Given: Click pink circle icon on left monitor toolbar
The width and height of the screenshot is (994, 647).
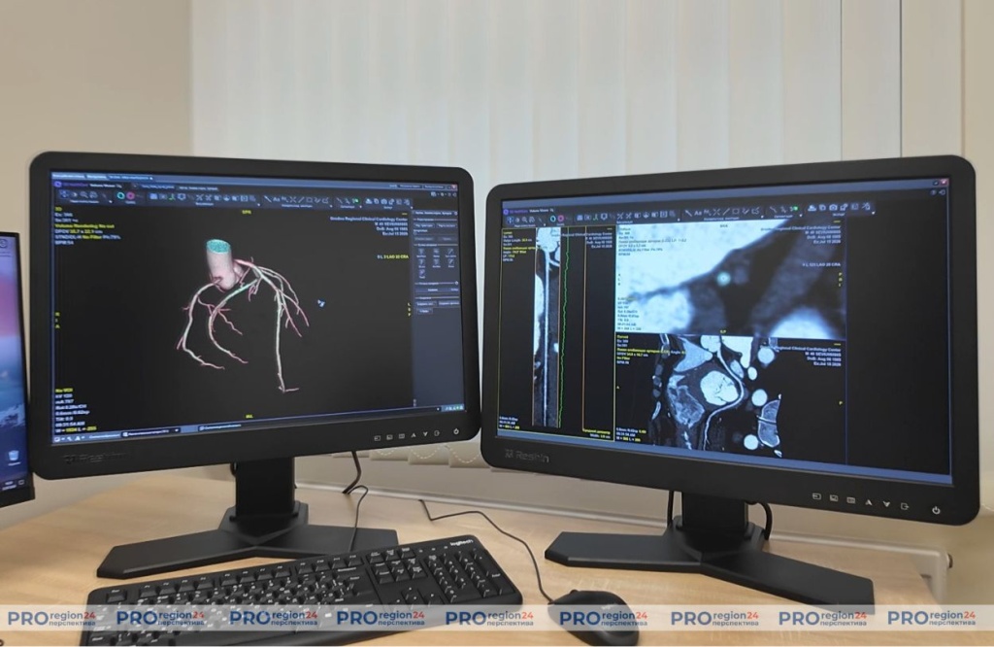Looking at the screenshot, I should coord(130,196).
